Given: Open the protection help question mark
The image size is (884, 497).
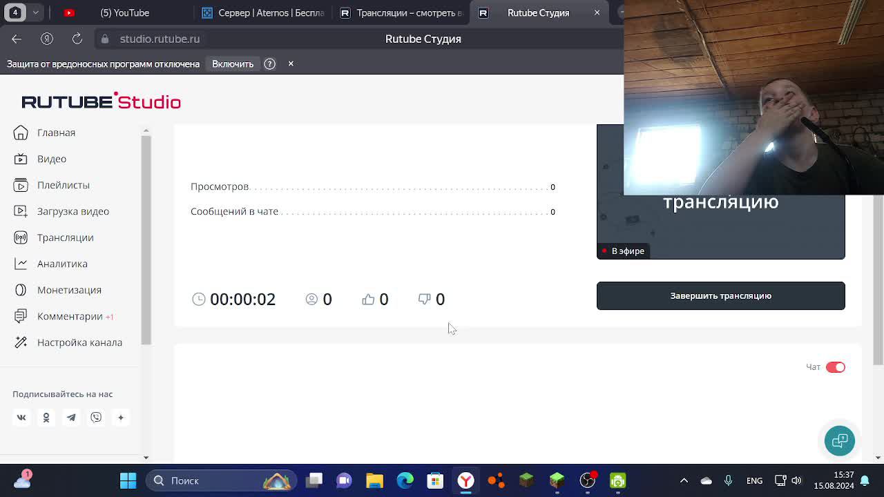Looking at the screenshot, I should [x=270, y=64].
